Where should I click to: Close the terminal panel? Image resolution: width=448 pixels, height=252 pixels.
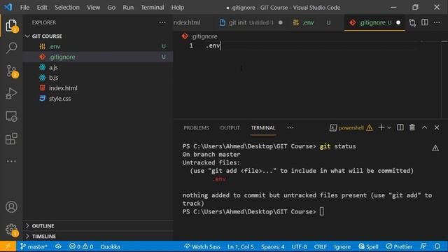(x=437, y=127)
